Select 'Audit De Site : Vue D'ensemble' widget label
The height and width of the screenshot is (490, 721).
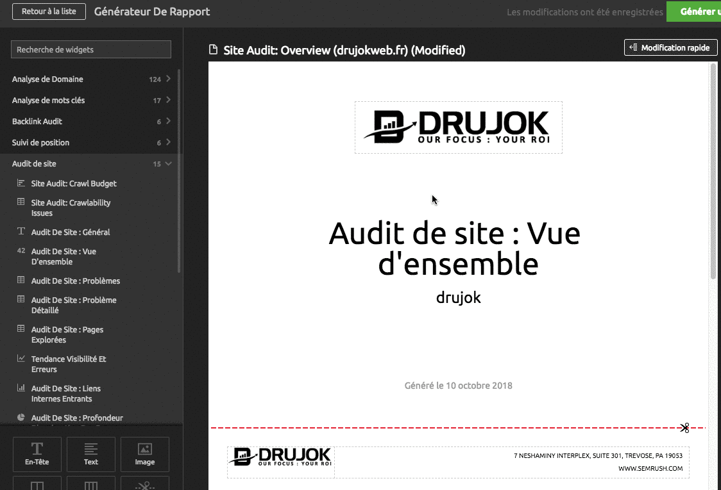[x=64, y=256]
